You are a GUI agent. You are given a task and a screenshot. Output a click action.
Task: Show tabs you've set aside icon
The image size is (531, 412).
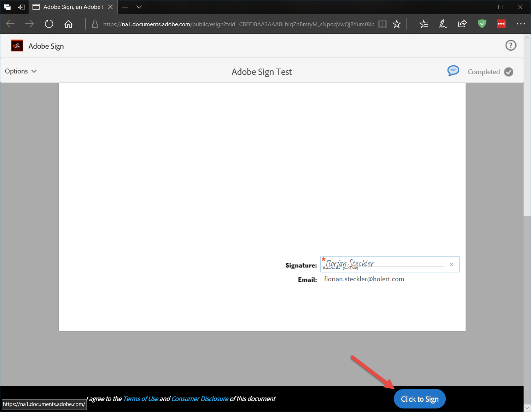pyautogui.click(x=7, y=7)
